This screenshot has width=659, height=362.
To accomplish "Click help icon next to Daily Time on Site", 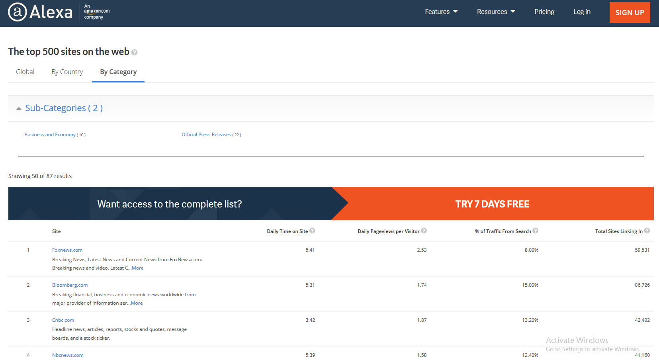I will tap(312, 231).
